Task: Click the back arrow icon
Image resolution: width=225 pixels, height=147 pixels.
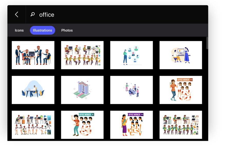Action: coord(17,15)
